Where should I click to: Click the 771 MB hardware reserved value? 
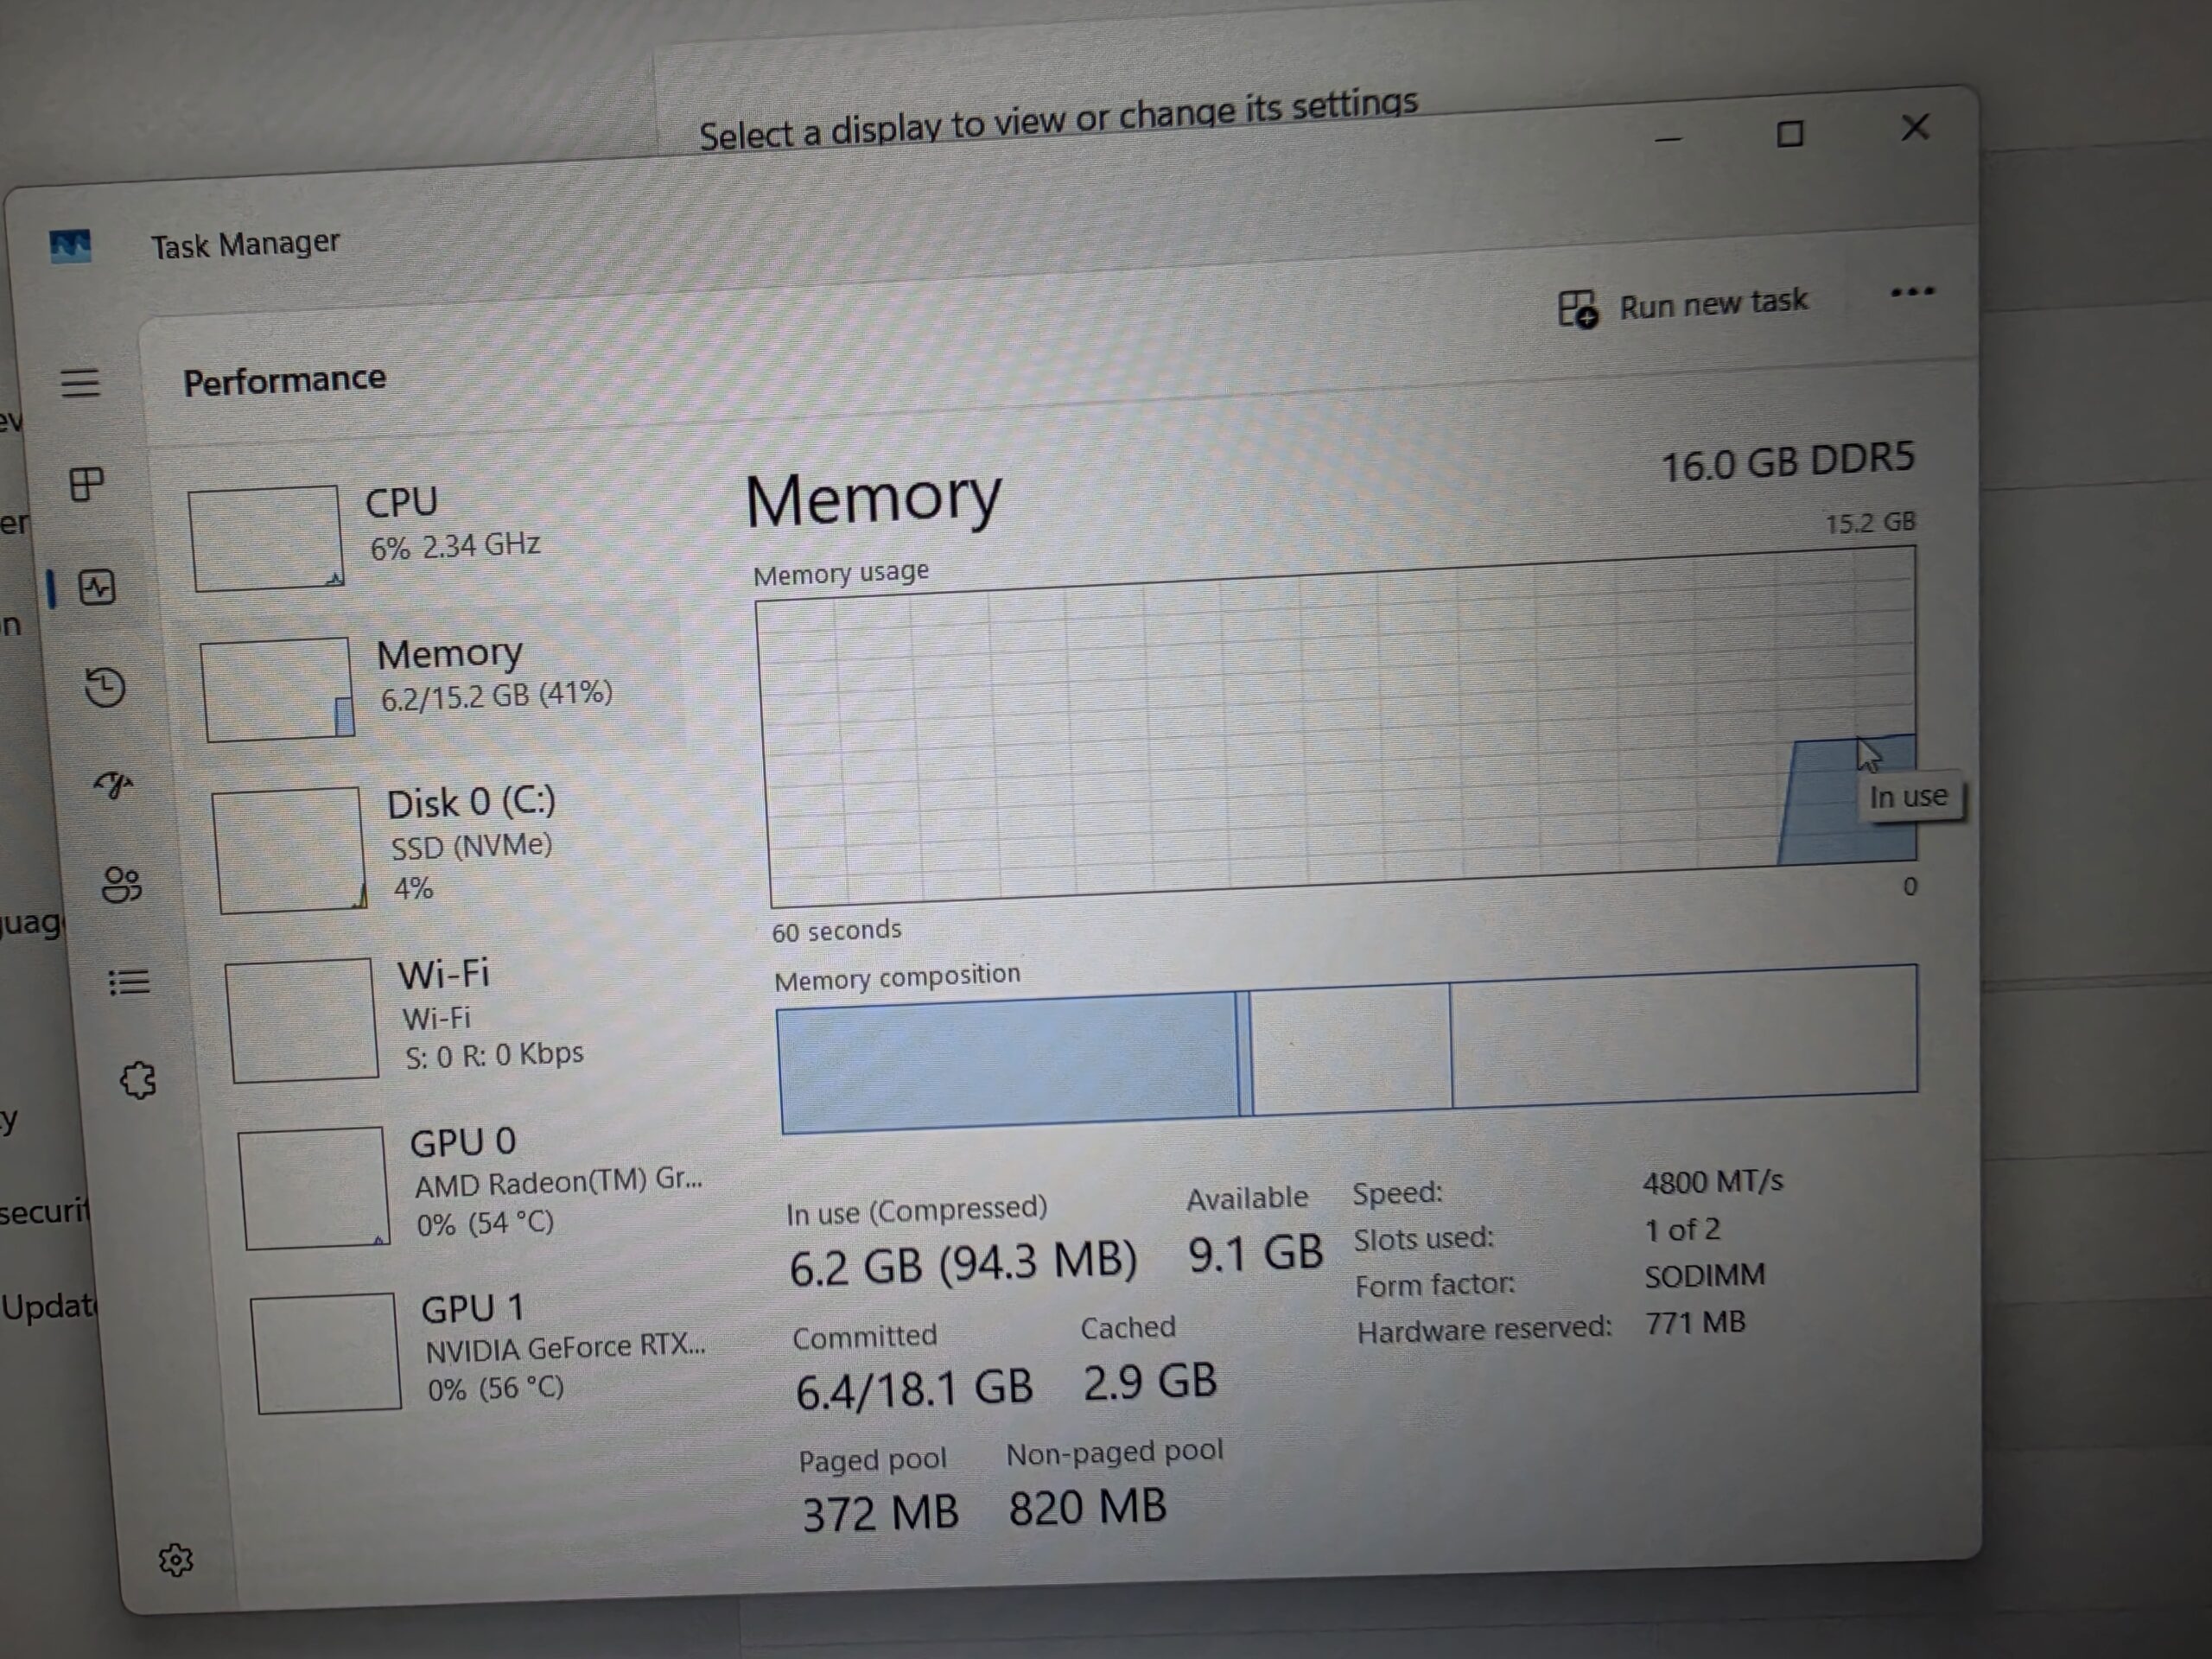point(1695,1323)
